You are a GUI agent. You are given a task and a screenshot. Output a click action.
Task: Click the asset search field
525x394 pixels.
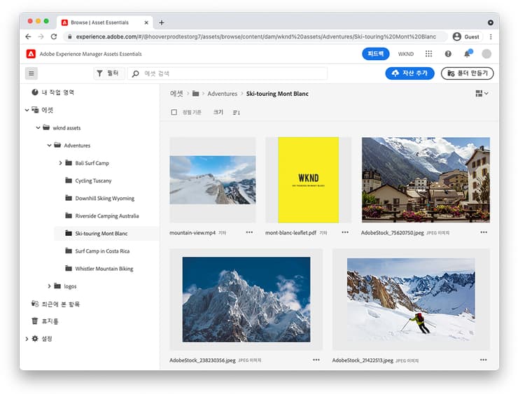click(227, 73)
